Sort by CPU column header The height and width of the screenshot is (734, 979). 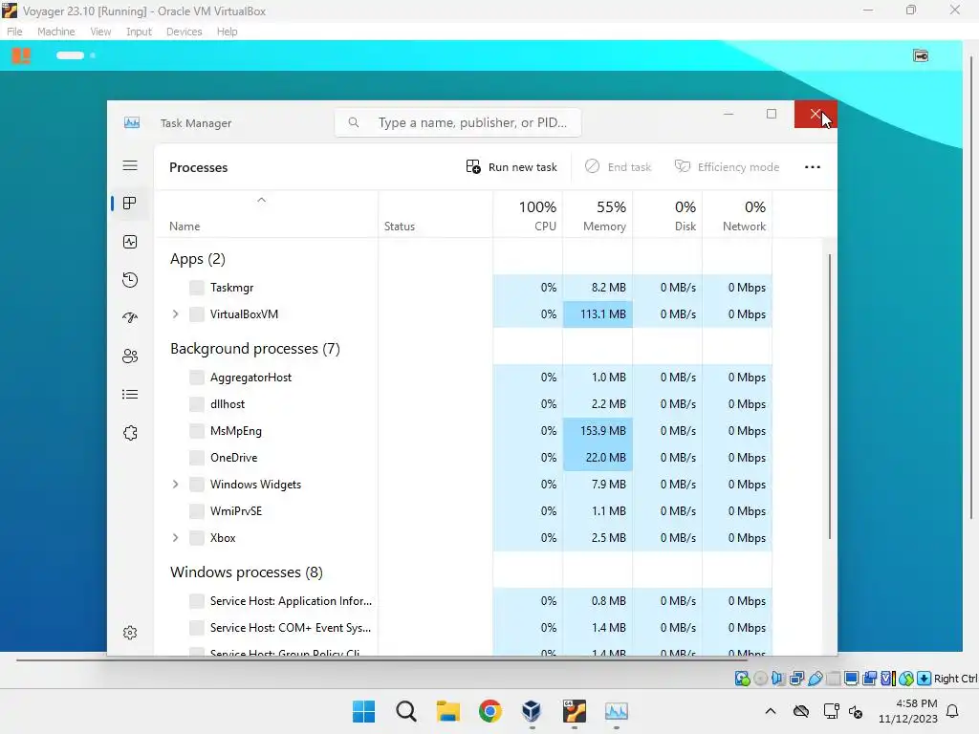[528, 215]
